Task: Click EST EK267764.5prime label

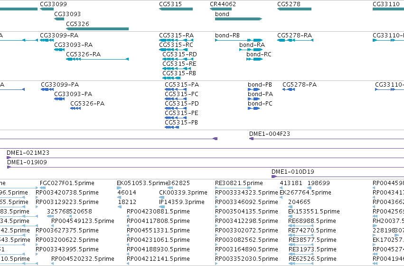Action: pos(306,193)
